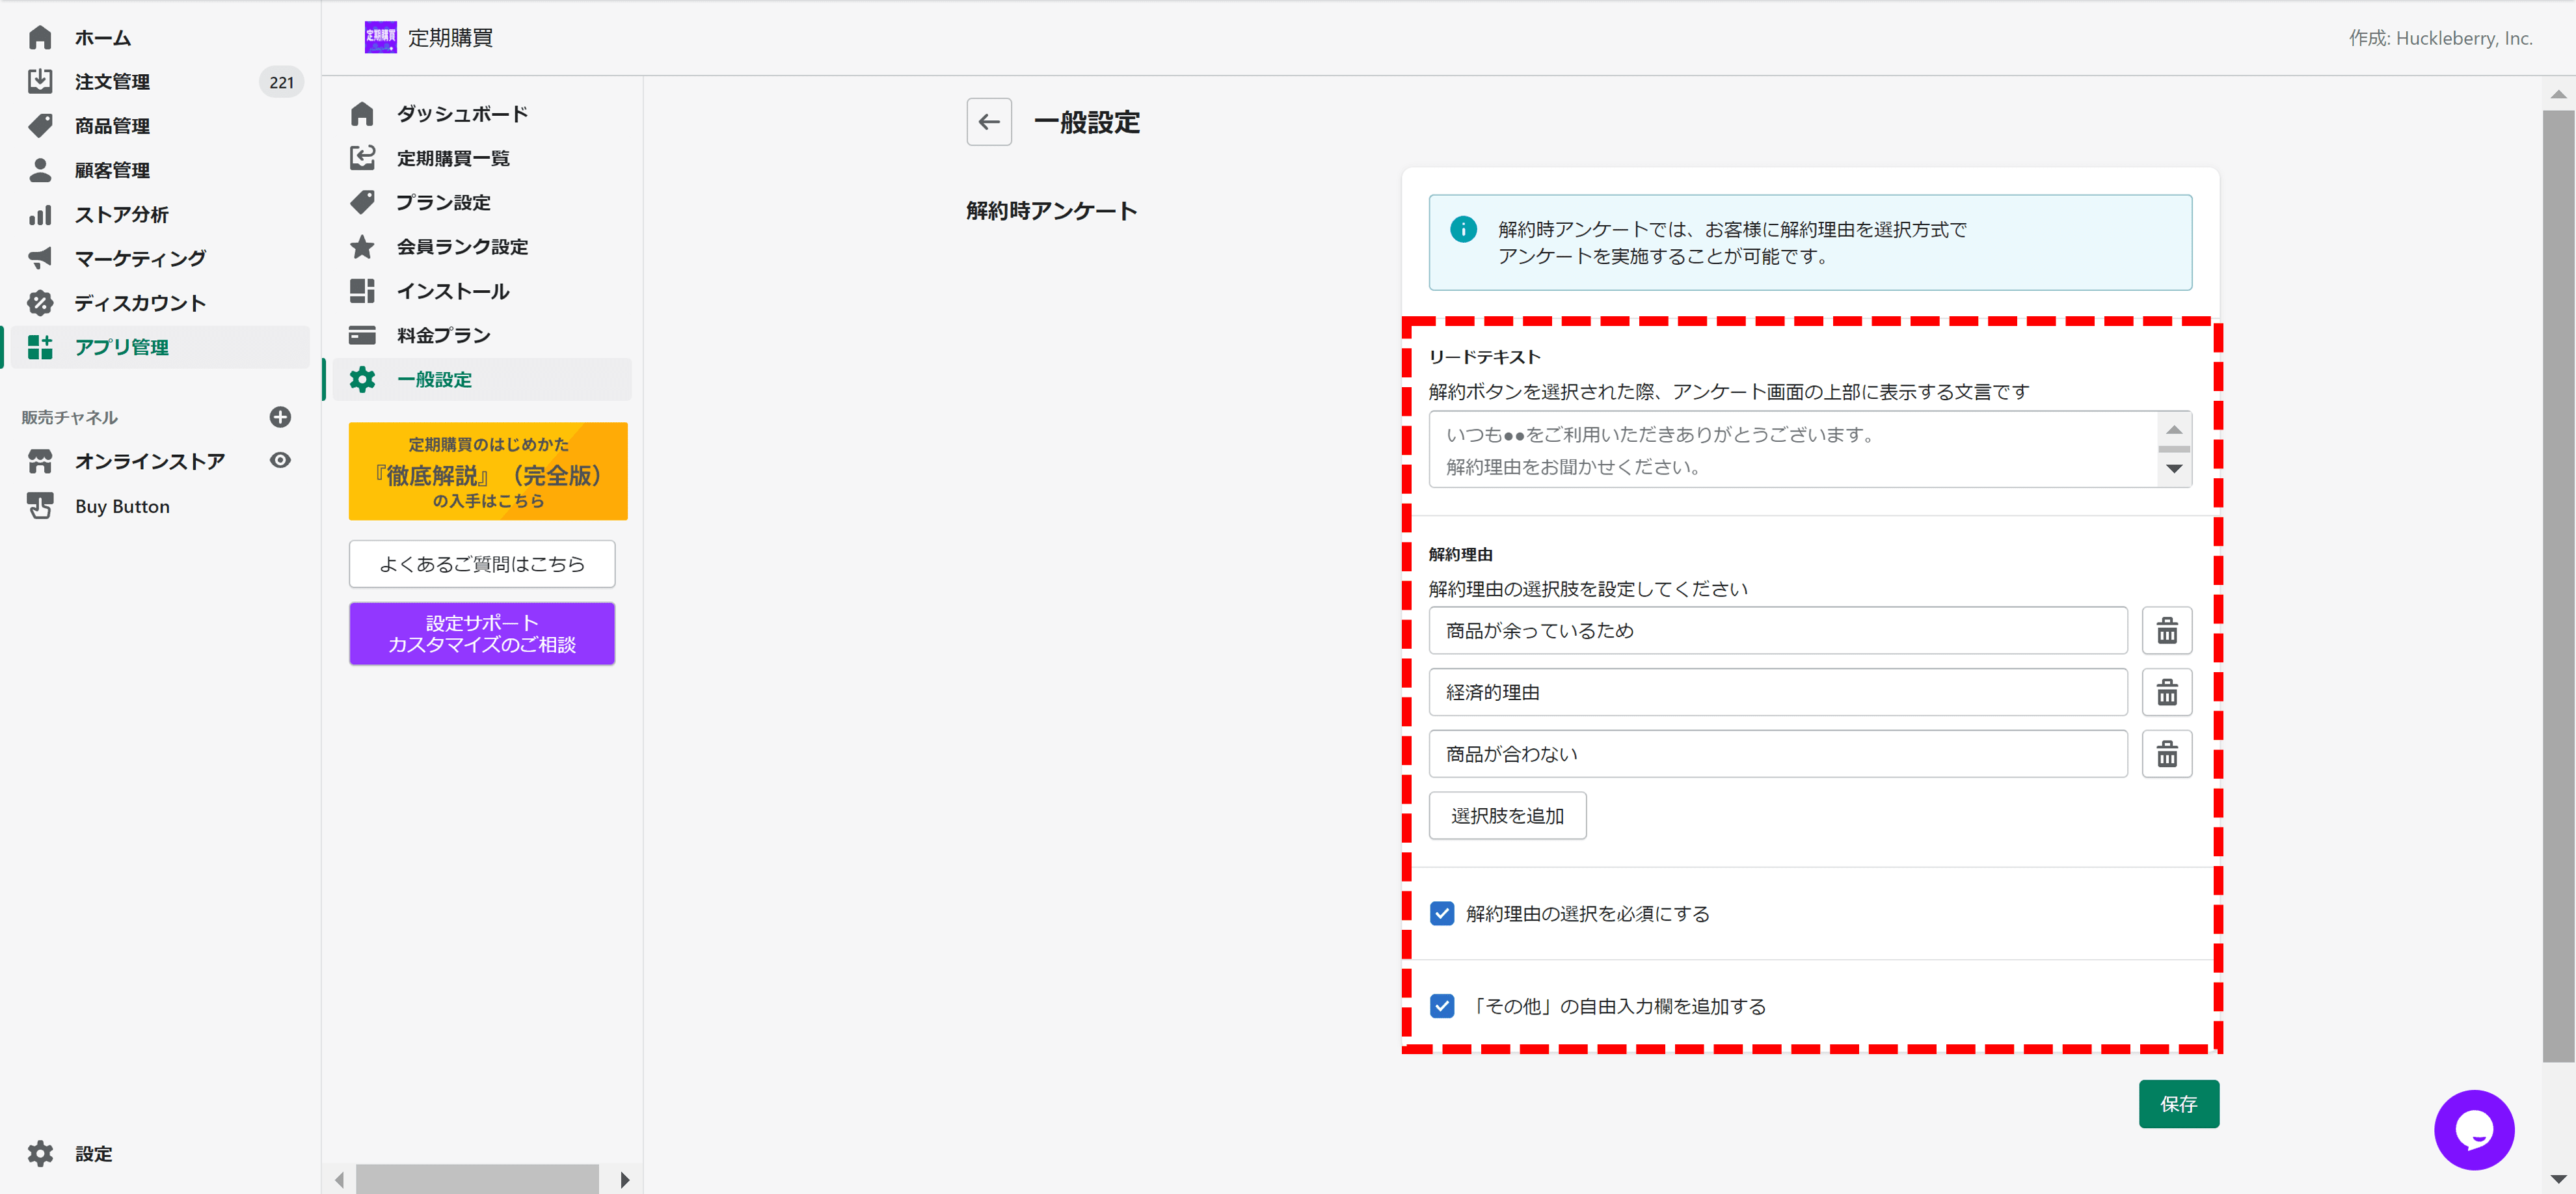Click the 定期購買 app logo icon
The width and height of the screenshot is (2576, 1194).
click(x=380, y=38)
